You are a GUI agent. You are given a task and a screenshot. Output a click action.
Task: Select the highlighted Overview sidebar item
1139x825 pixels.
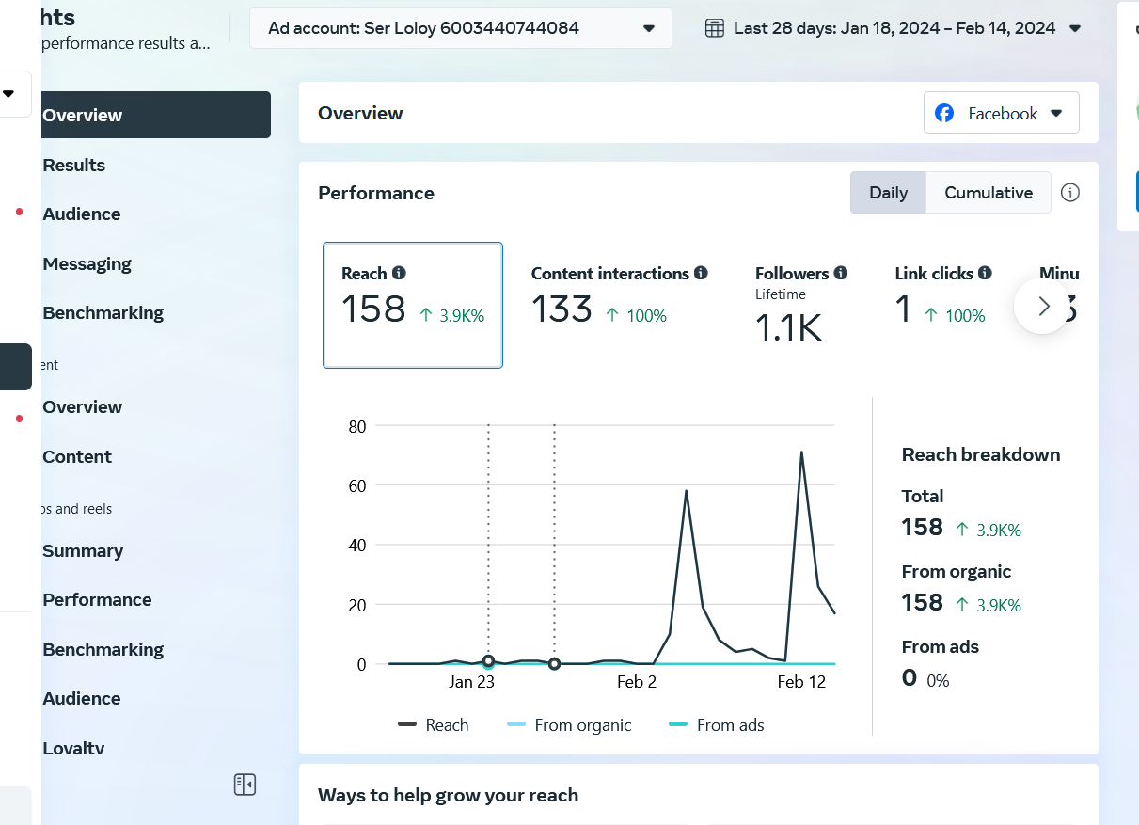pos(156,115)
